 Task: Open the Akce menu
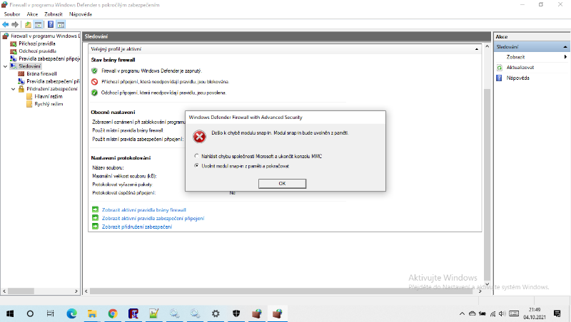32,14
